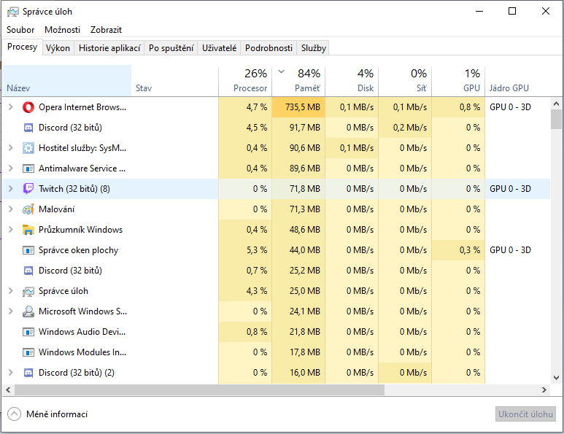Expand the Průzkumník Windows process entry
This screenshot has width=564, height=434.
coord(10,230)
